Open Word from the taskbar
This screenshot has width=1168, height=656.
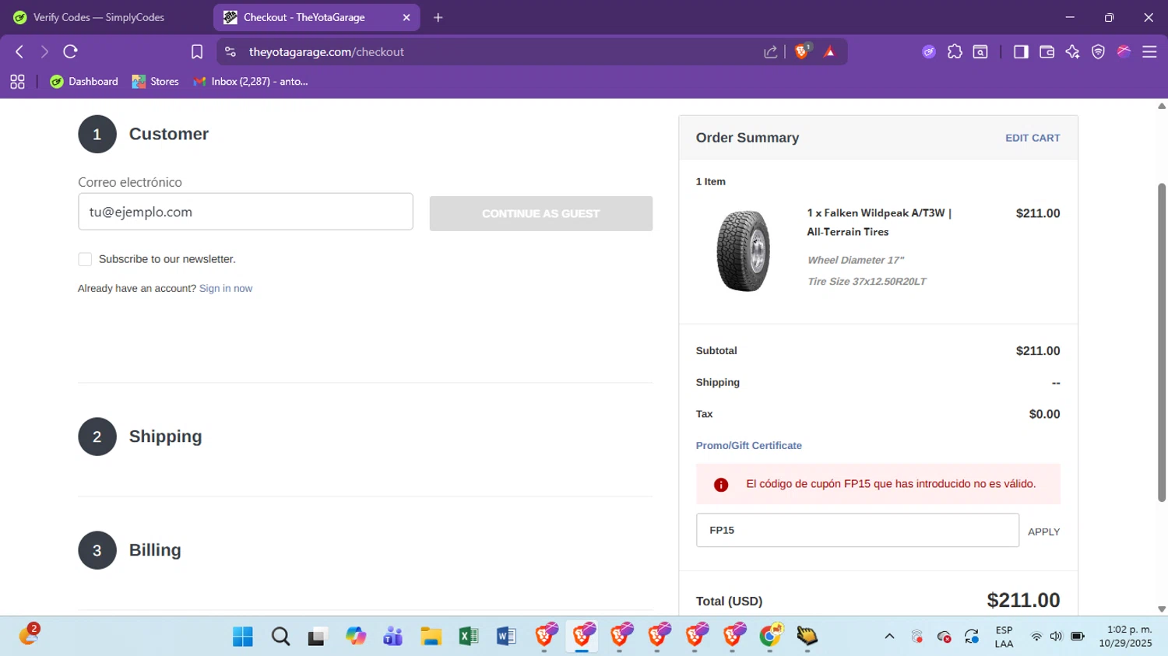(x=505, y=637)
